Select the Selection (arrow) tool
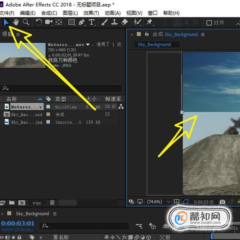Viewport: 240px width, 240px height. [6, 22]
